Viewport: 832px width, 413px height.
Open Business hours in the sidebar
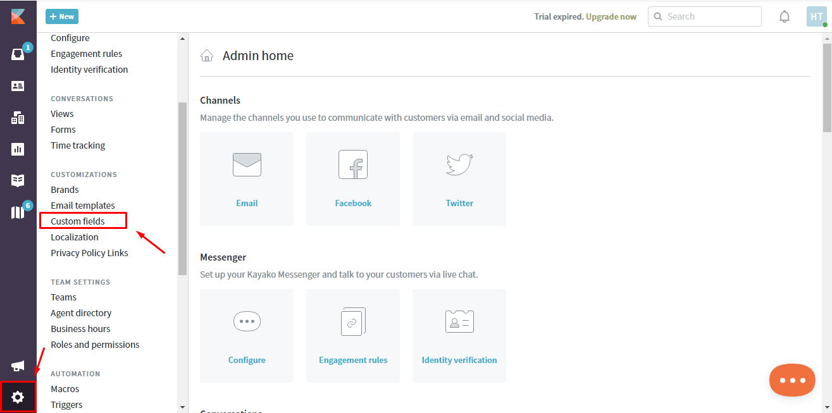tap(80, 329)
